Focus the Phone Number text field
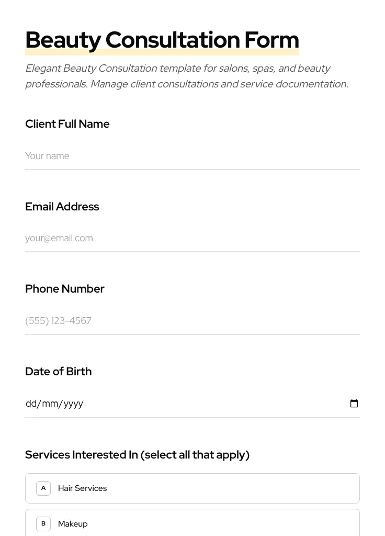This screenshot has height=536, width=385. tap(192, 321)
